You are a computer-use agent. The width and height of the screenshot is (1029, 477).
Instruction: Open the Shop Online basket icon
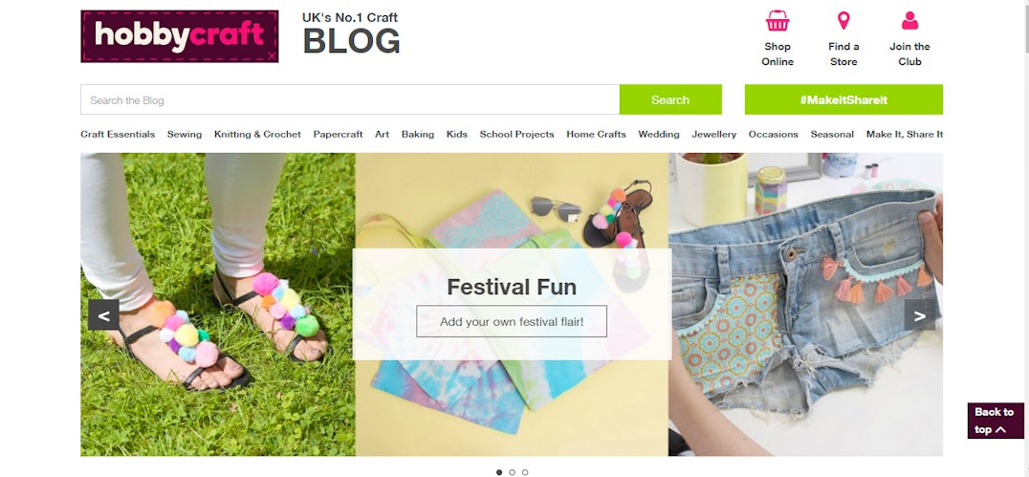pyautogui.click(x=777, y=21)
